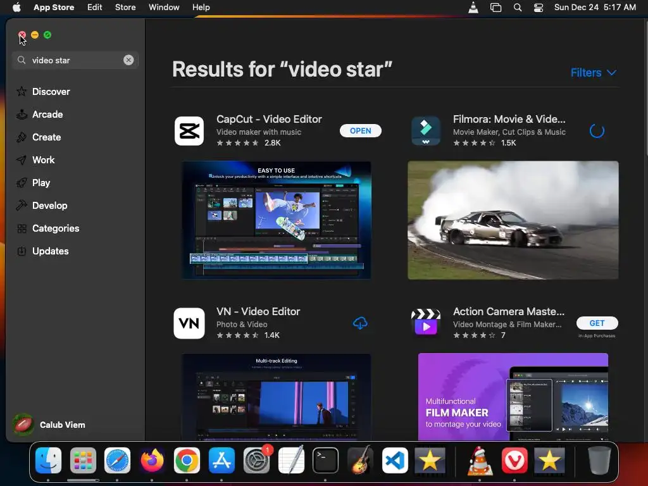The height and width of the screenshot is (486, 648).
Task: Open the Trash in the Dock
Action: tap(599, 460)
